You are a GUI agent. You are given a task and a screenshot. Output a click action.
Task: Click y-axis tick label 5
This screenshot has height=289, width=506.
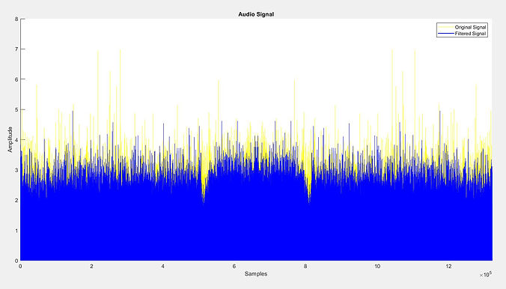tap(16, 110)
